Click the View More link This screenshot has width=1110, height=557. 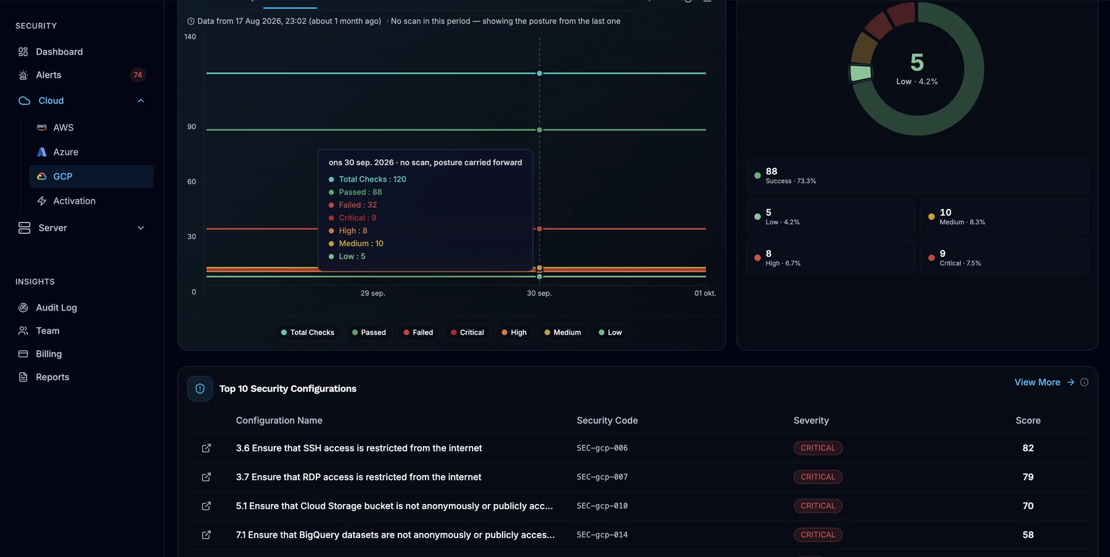coord(1044,382)
